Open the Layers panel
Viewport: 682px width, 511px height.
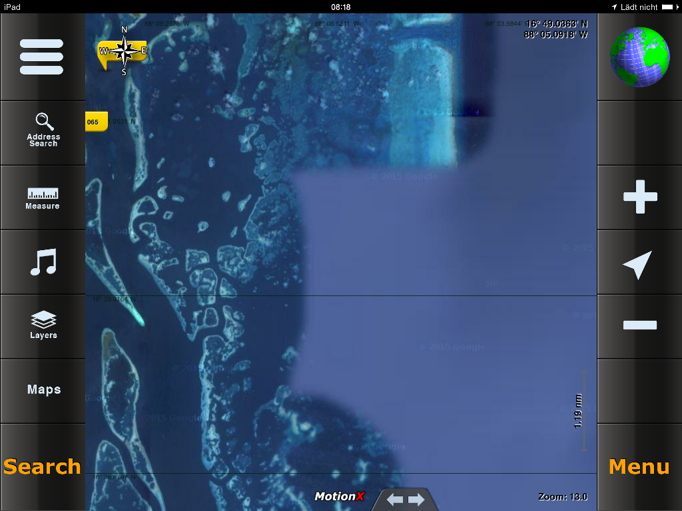[43, 325]
